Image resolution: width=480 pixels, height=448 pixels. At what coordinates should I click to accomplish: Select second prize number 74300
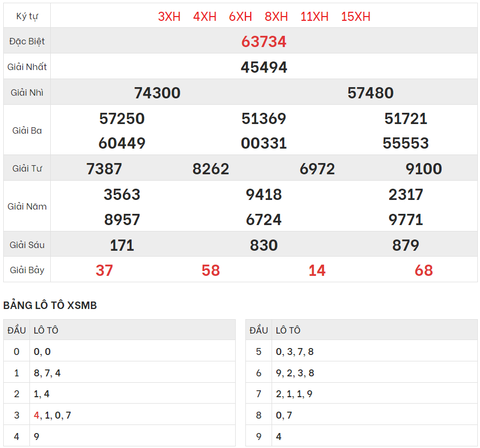[157, 92]
